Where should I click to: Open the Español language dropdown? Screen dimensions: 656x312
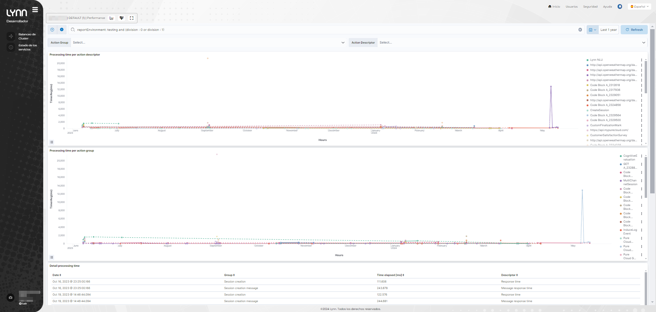[x=640, y=7]
